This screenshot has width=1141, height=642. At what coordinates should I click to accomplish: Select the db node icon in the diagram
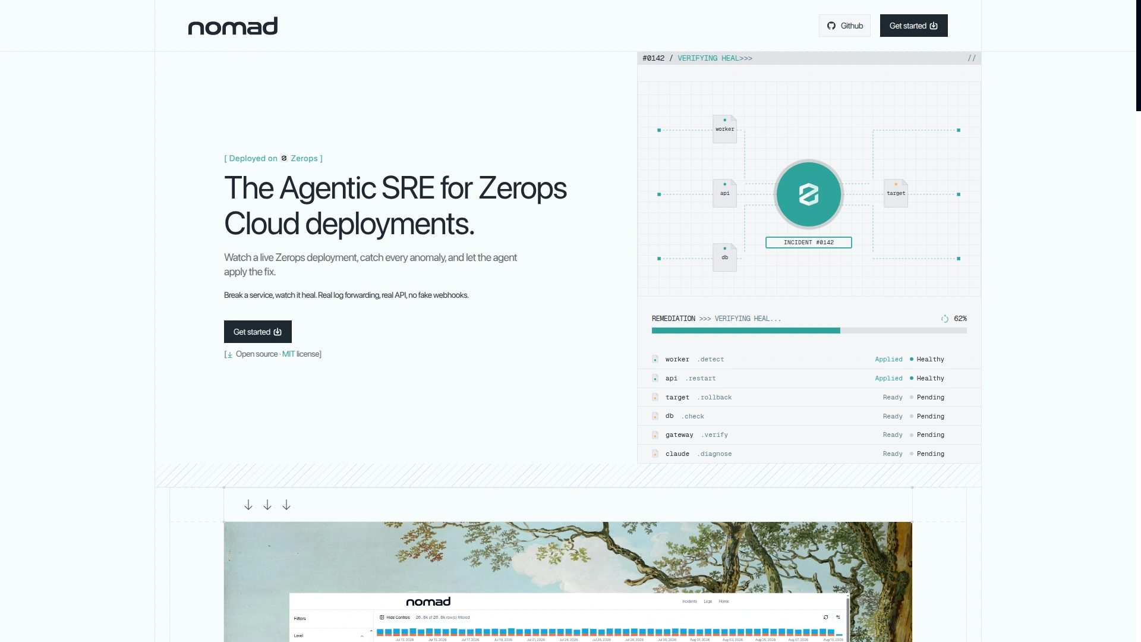coord(724,257)
